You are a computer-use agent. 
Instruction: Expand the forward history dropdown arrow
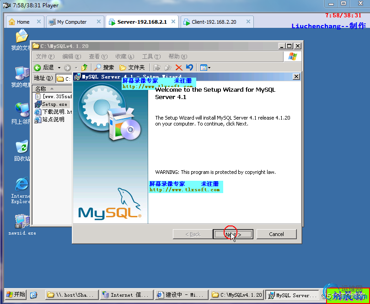(x=76, y=68)
